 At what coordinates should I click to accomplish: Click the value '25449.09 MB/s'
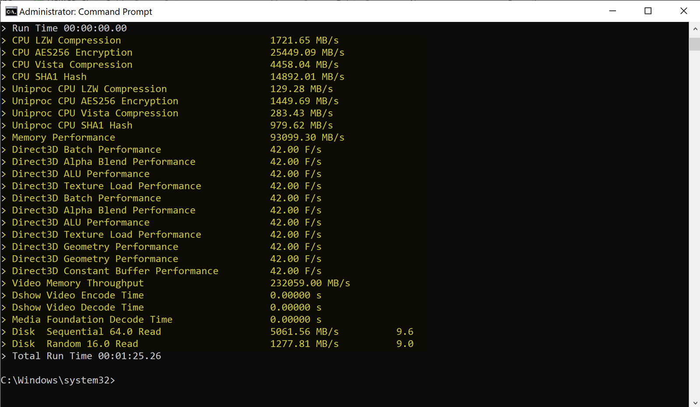click(x=307, y=52)
